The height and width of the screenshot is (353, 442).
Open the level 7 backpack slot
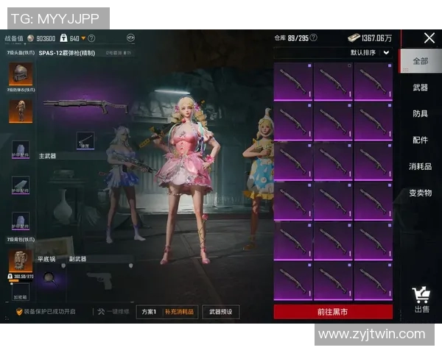point(19,260)
